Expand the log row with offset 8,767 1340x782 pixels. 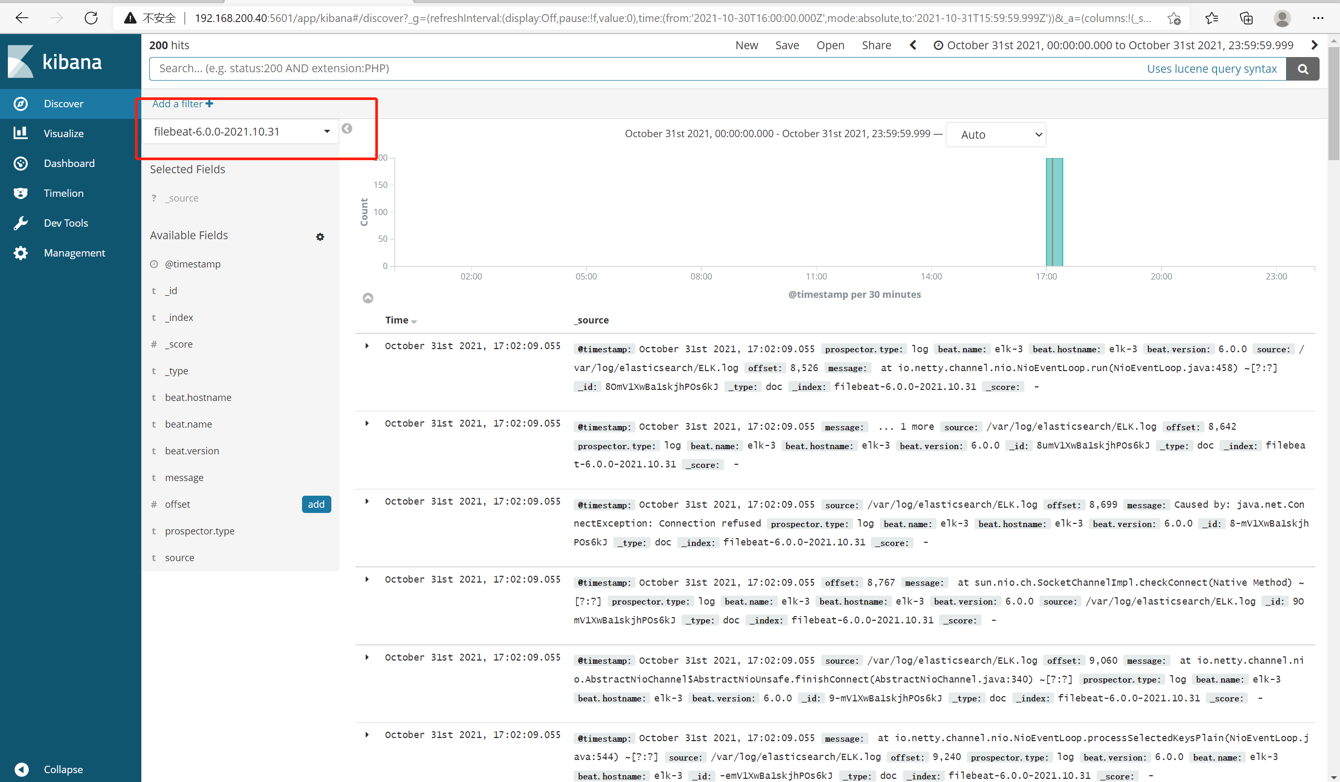click(x=367, y=579)
